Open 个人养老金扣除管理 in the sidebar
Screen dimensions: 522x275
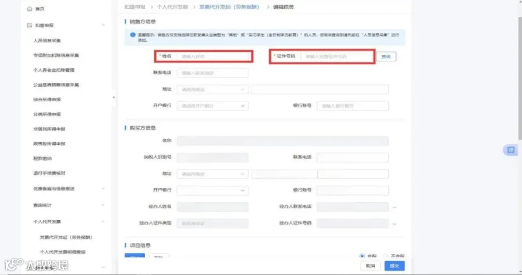53,70
